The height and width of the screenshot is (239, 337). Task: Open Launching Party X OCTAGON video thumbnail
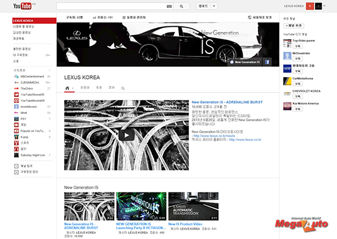coord(142,206)
